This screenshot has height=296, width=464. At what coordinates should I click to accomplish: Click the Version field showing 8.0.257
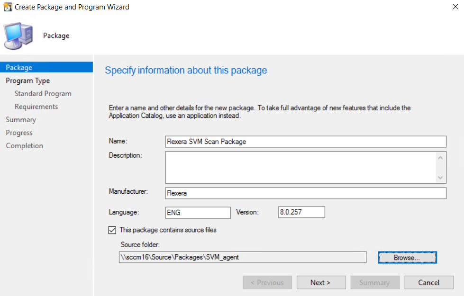tap(301, 213)
